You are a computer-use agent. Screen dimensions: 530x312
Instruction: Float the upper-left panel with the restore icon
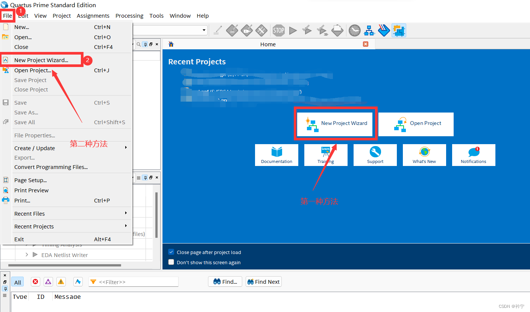[x=151, y=44]
